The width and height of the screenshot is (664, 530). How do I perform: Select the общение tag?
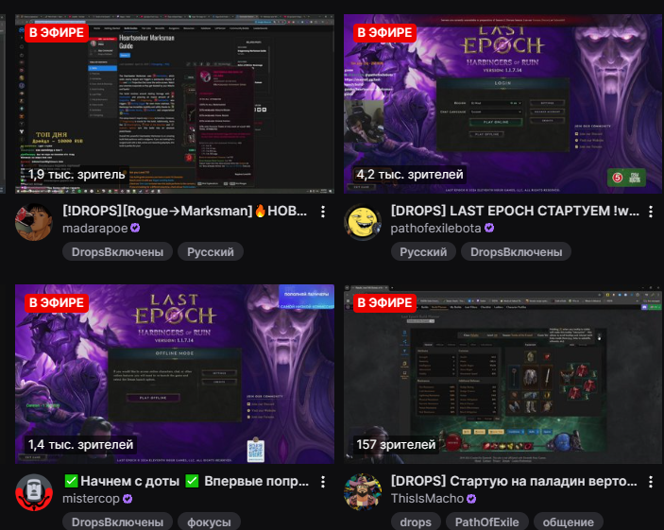569,521
